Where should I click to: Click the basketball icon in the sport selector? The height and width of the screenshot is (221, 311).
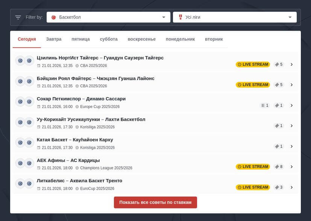coord(54,17)
